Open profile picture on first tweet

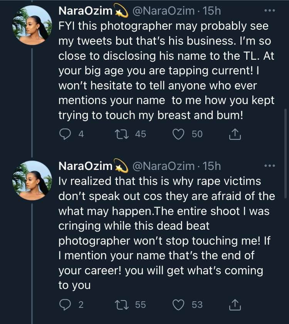(x=32, y=25)
